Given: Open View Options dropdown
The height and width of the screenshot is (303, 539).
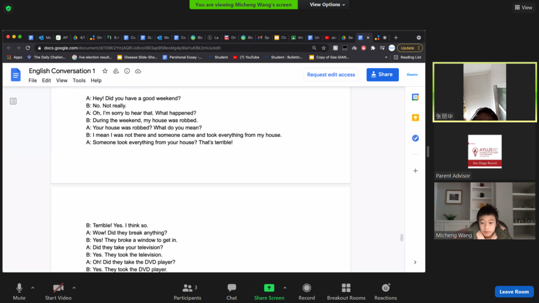Looking at the screenshot, I should tap(327, 4).
